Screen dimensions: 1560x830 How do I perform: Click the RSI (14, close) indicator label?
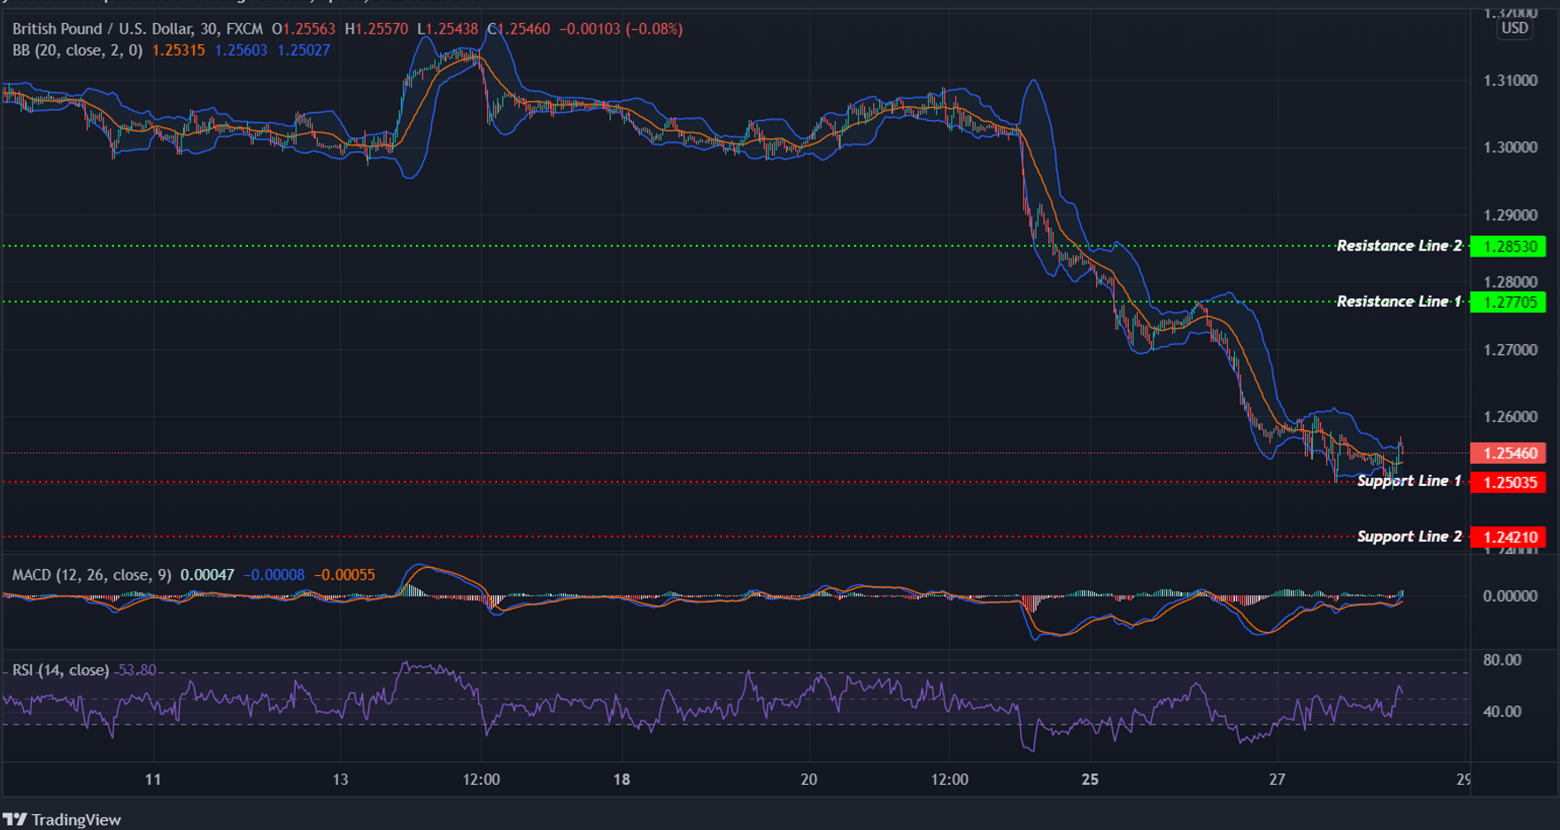58,670
